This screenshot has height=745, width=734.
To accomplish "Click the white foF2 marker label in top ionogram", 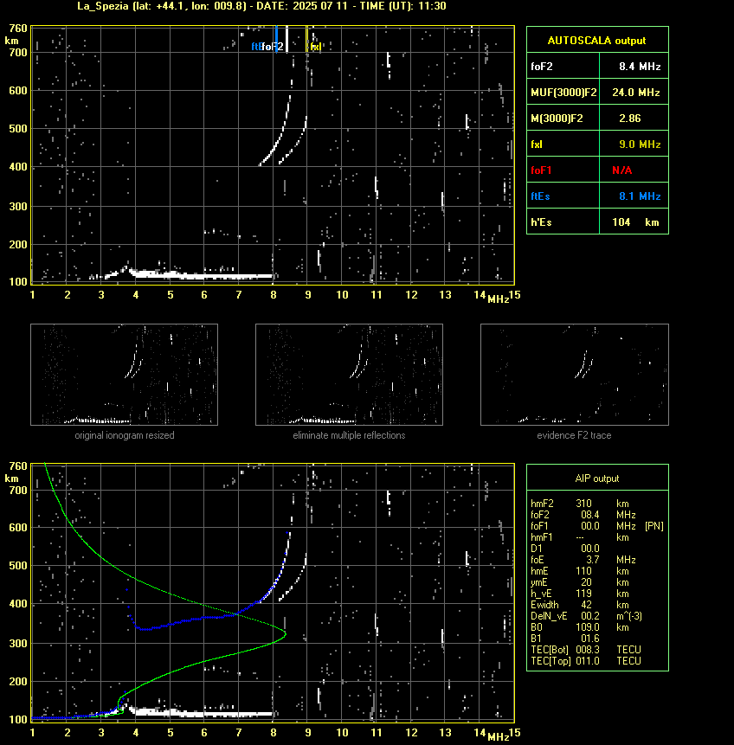I will (273, 47).
